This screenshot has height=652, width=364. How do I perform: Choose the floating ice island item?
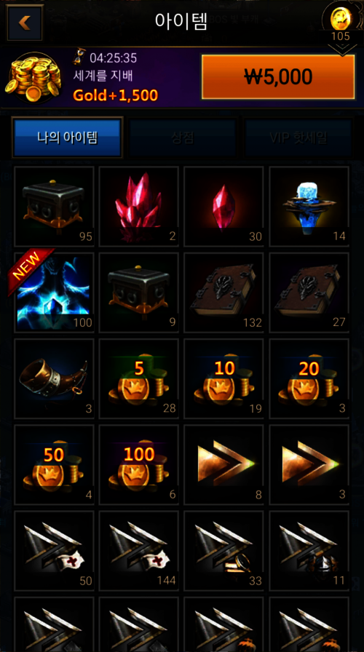[x=309, y=206]
